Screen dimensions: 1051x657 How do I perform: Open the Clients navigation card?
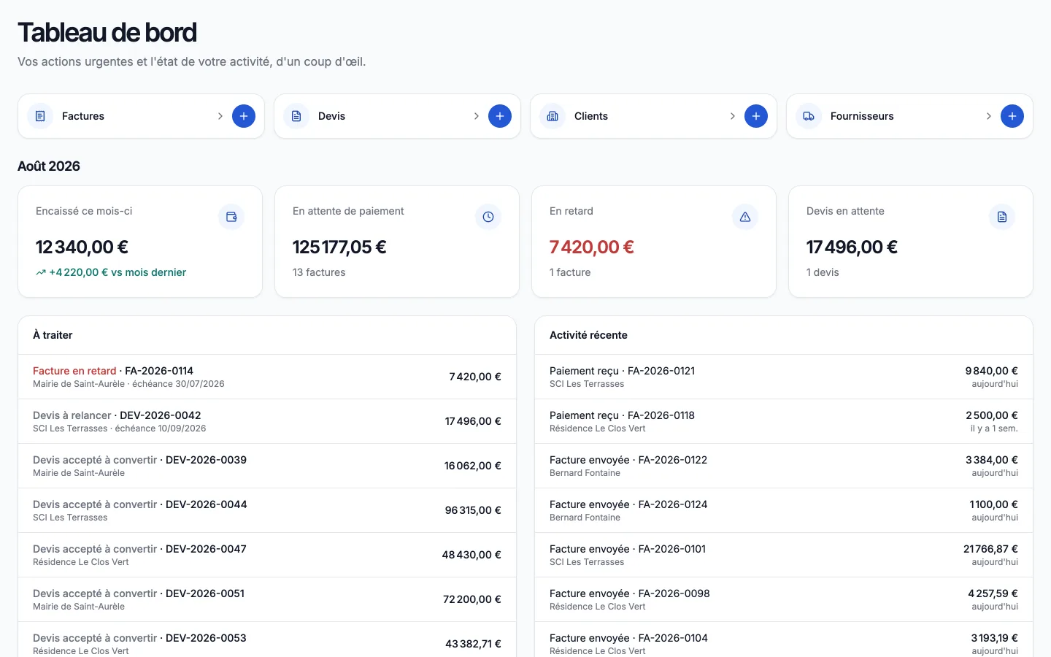653,116
